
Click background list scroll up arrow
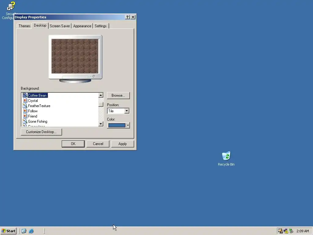click(x=101, y=95)
